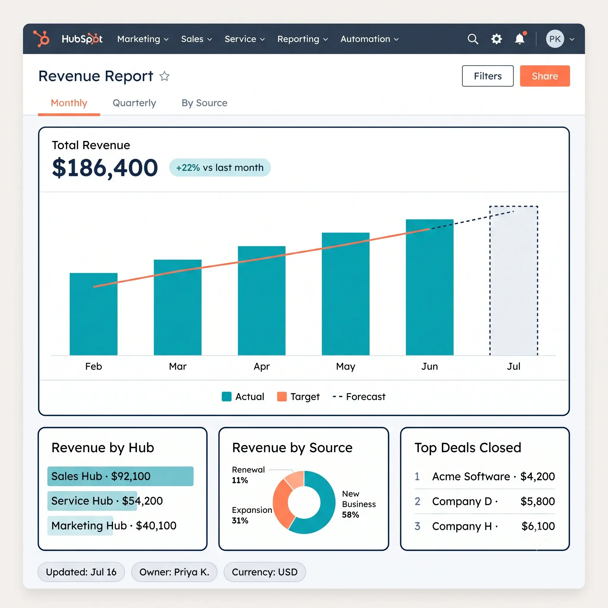Click the Jul axis label
The height and width of the screenshot is (608, 608).
(514, 366)
